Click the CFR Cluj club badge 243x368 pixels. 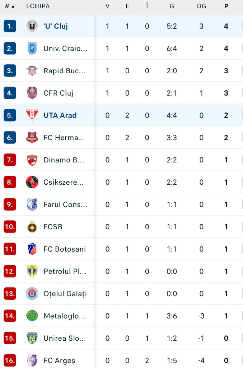(x=32, y=93)
